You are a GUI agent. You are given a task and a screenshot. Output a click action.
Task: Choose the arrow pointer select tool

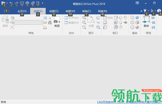click(x=50, y=18)
